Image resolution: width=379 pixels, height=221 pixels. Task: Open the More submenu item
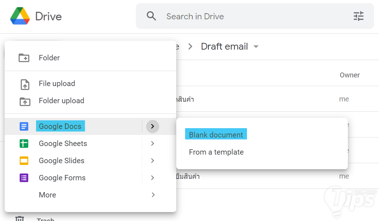pyautogui.click(x=48, y=195)
